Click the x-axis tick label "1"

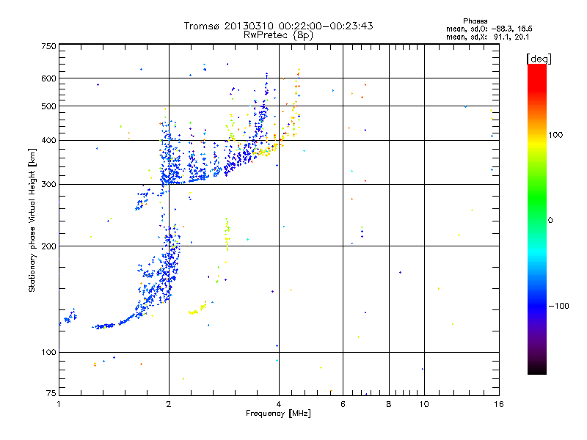tap(59, 404)
